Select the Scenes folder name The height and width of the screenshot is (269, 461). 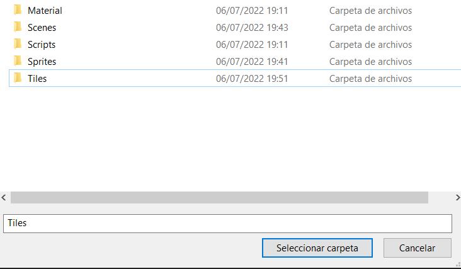pyautogui.click(x=42, y=28)
